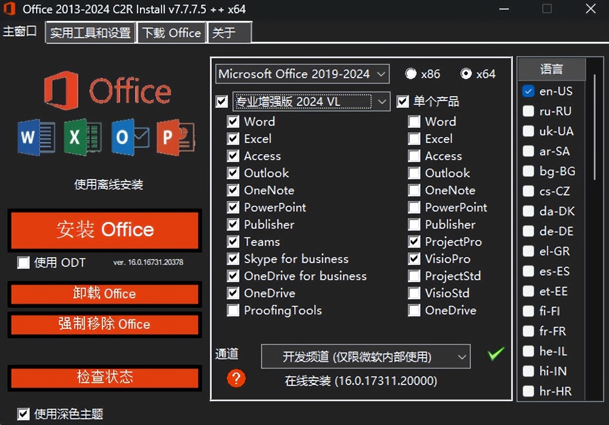Check Publisher in single products column
The image size is (609, 425).
(x=414, y=224)
